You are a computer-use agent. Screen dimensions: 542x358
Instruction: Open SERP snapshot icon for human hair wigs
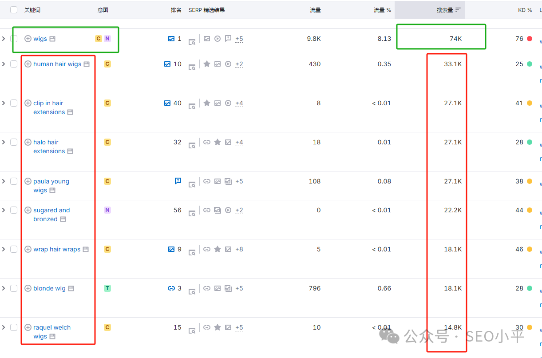(192, 67)
